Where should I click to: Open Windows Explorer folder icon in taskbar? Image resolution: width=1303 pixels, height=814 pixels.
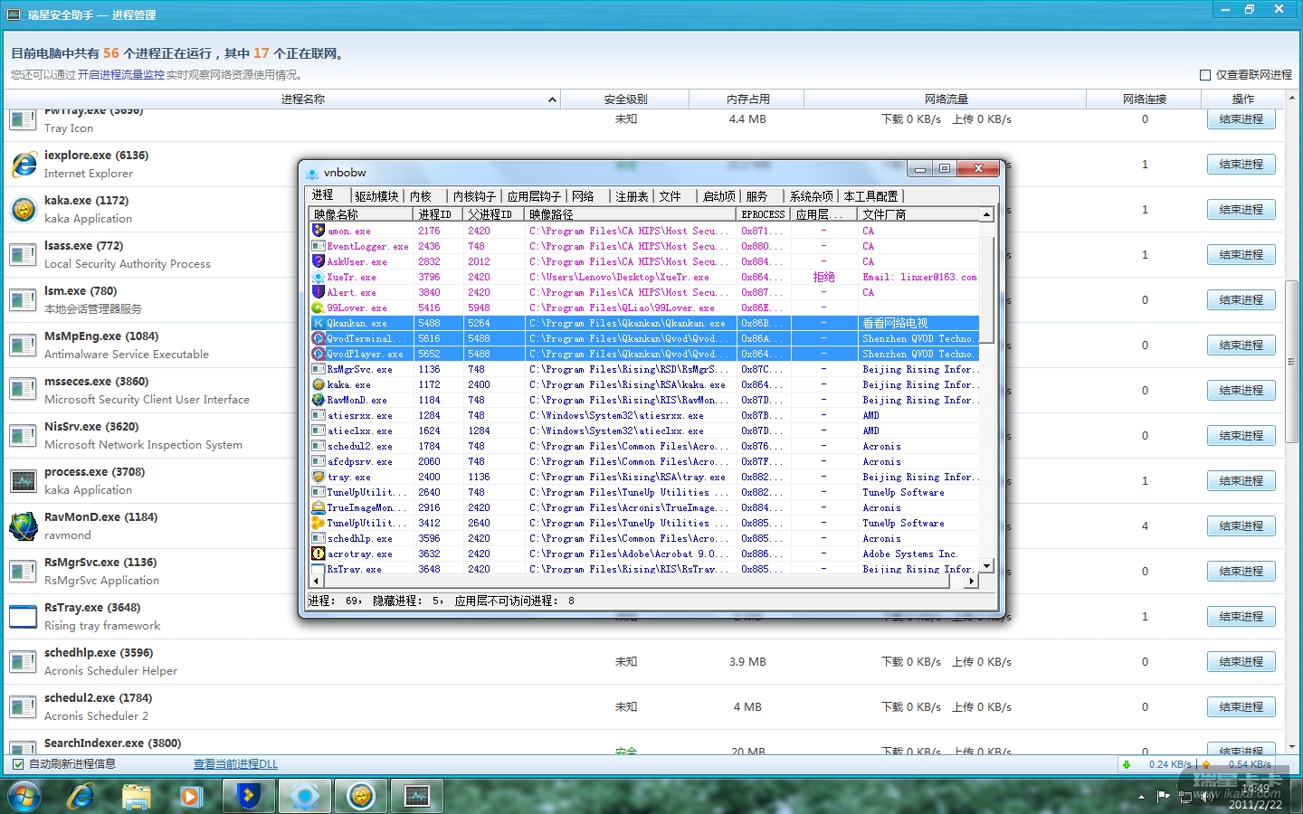(136, 796)
